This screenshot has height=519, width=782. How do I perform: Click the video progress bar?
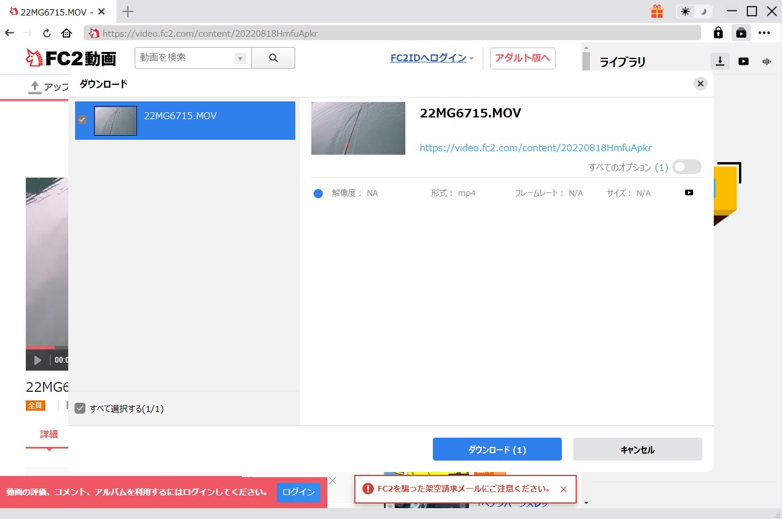click(x=47, y=347)
